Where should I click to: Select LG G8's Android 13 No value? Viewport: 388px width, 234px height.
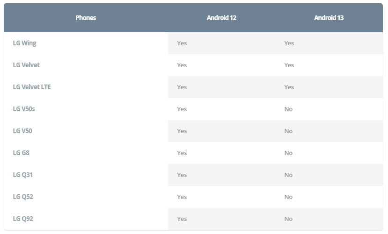288,153
